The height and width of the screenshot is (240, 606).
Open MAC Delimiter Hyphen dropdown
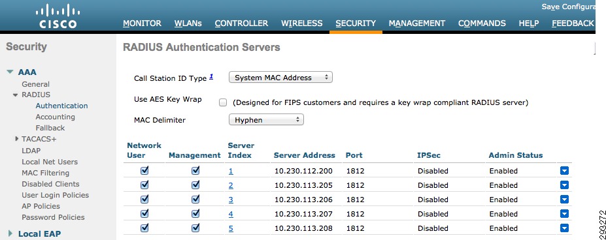(x=266, y=119)
